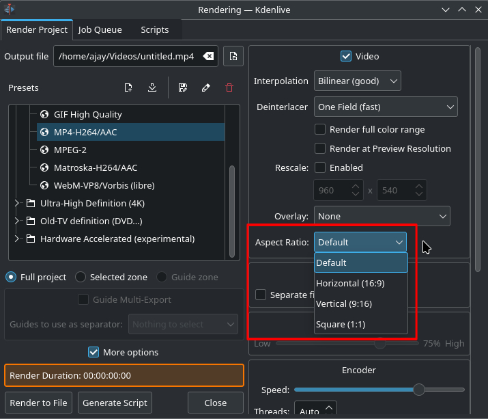The width and height of the screenshot is (488, 419).
Task: Tick the Separate file checkbox
Action: click(261, 295)
